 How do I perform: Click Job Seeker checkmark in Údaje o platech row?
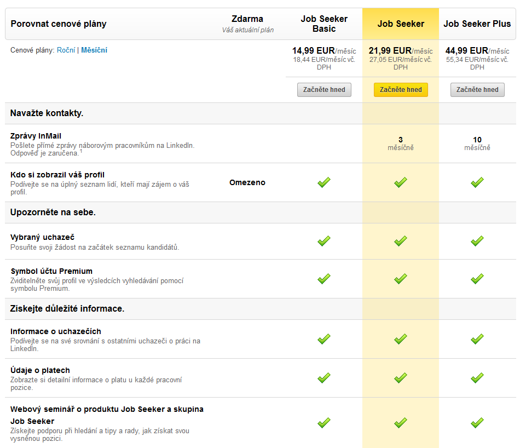[401, 378]
